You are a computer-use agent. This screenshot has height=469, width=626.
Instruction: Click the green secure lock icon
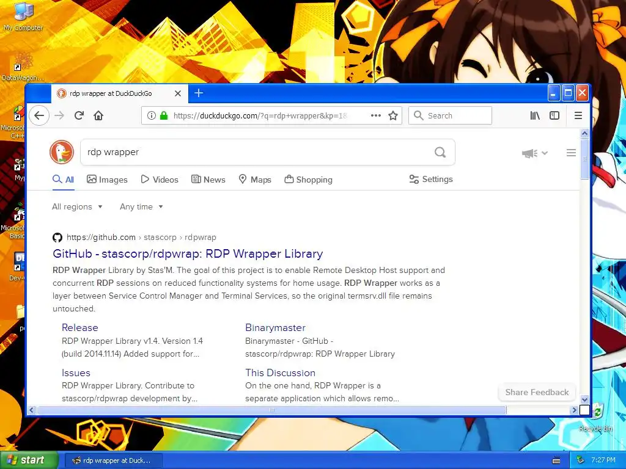tap(163, 115)
